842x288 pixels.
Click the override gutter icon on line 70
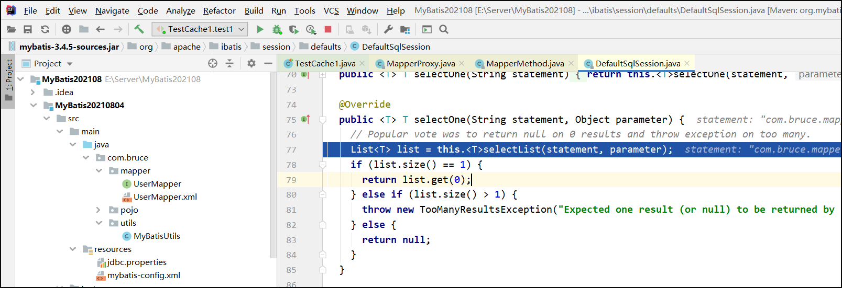tap(305, 75)
